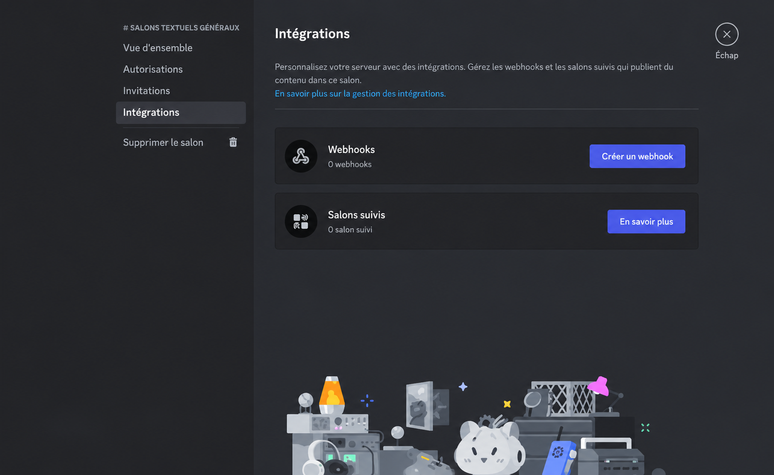Close settings with the X Échap button
Screen dimensions: 774x475
[727, 34]
